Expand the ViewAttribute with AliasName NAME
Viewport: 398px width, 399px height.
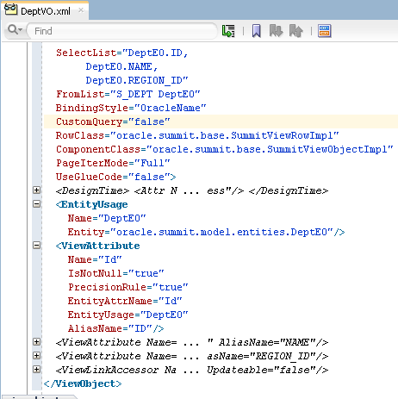click(x=36, y=342)
